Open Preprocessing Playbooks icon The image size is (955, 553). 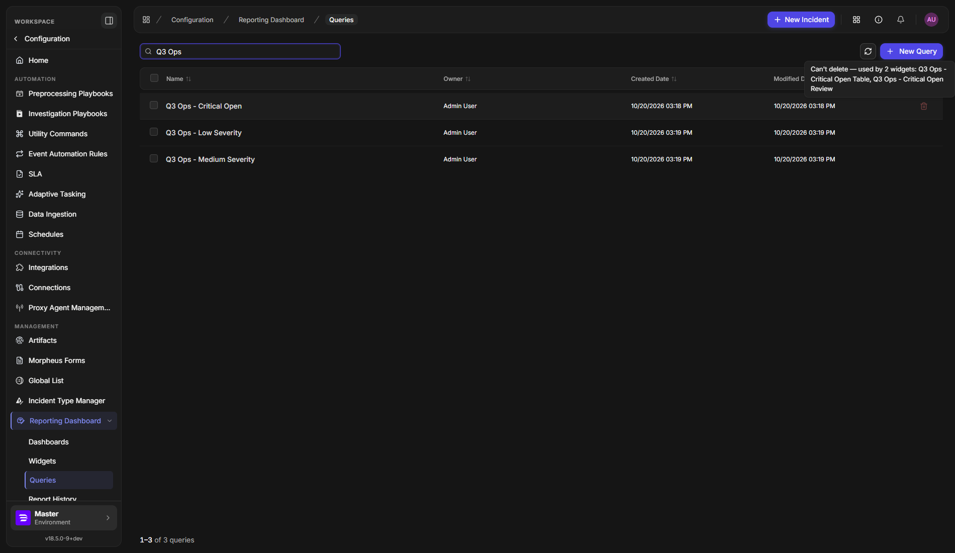click(x=20, y=94)
